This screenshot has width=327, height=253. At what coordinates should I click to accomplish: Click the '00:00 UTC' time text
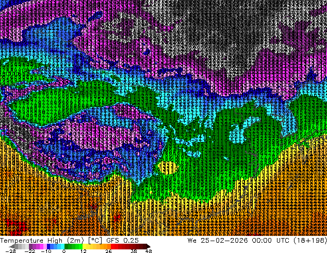coord(271,241)
